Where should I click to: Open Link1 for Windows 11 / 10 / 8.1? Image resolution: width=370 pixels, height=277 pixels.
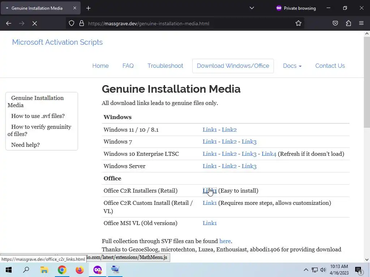click(210, 129)
